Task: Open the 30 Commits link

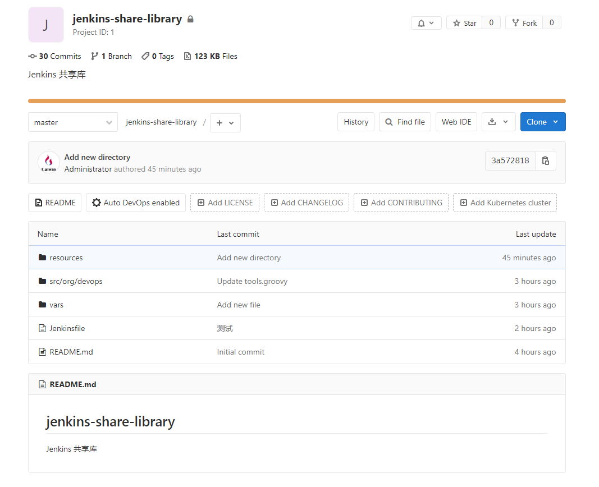Action: (54, 57)
